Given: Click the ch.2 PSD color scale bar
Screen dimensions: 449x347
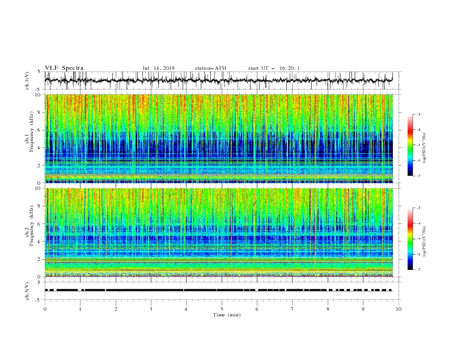Looking at the screenshot, I should [410, 239].
